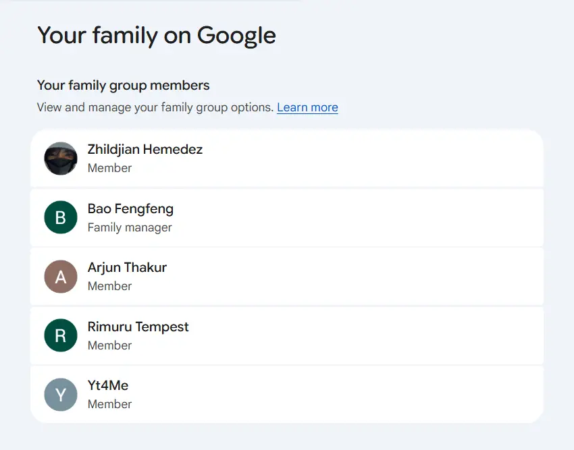Click the Family manager role label
The height and width of the screenshot is (450, 574).
click(130, 227)
